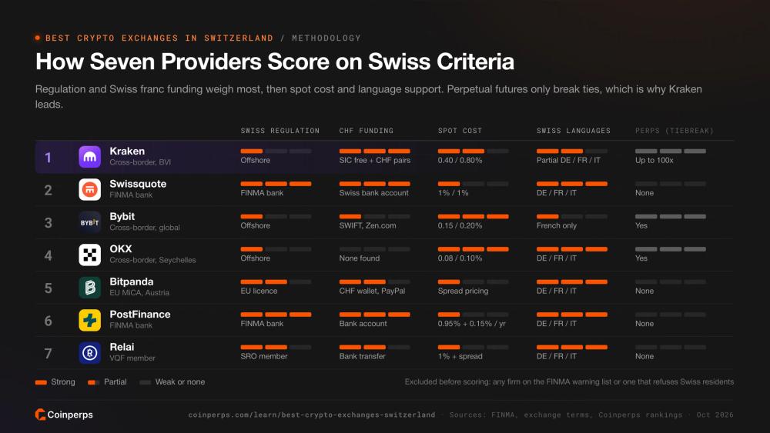Click Bybit's '0.15 / 0.20%' spot cost

click(x=460, y=225)
